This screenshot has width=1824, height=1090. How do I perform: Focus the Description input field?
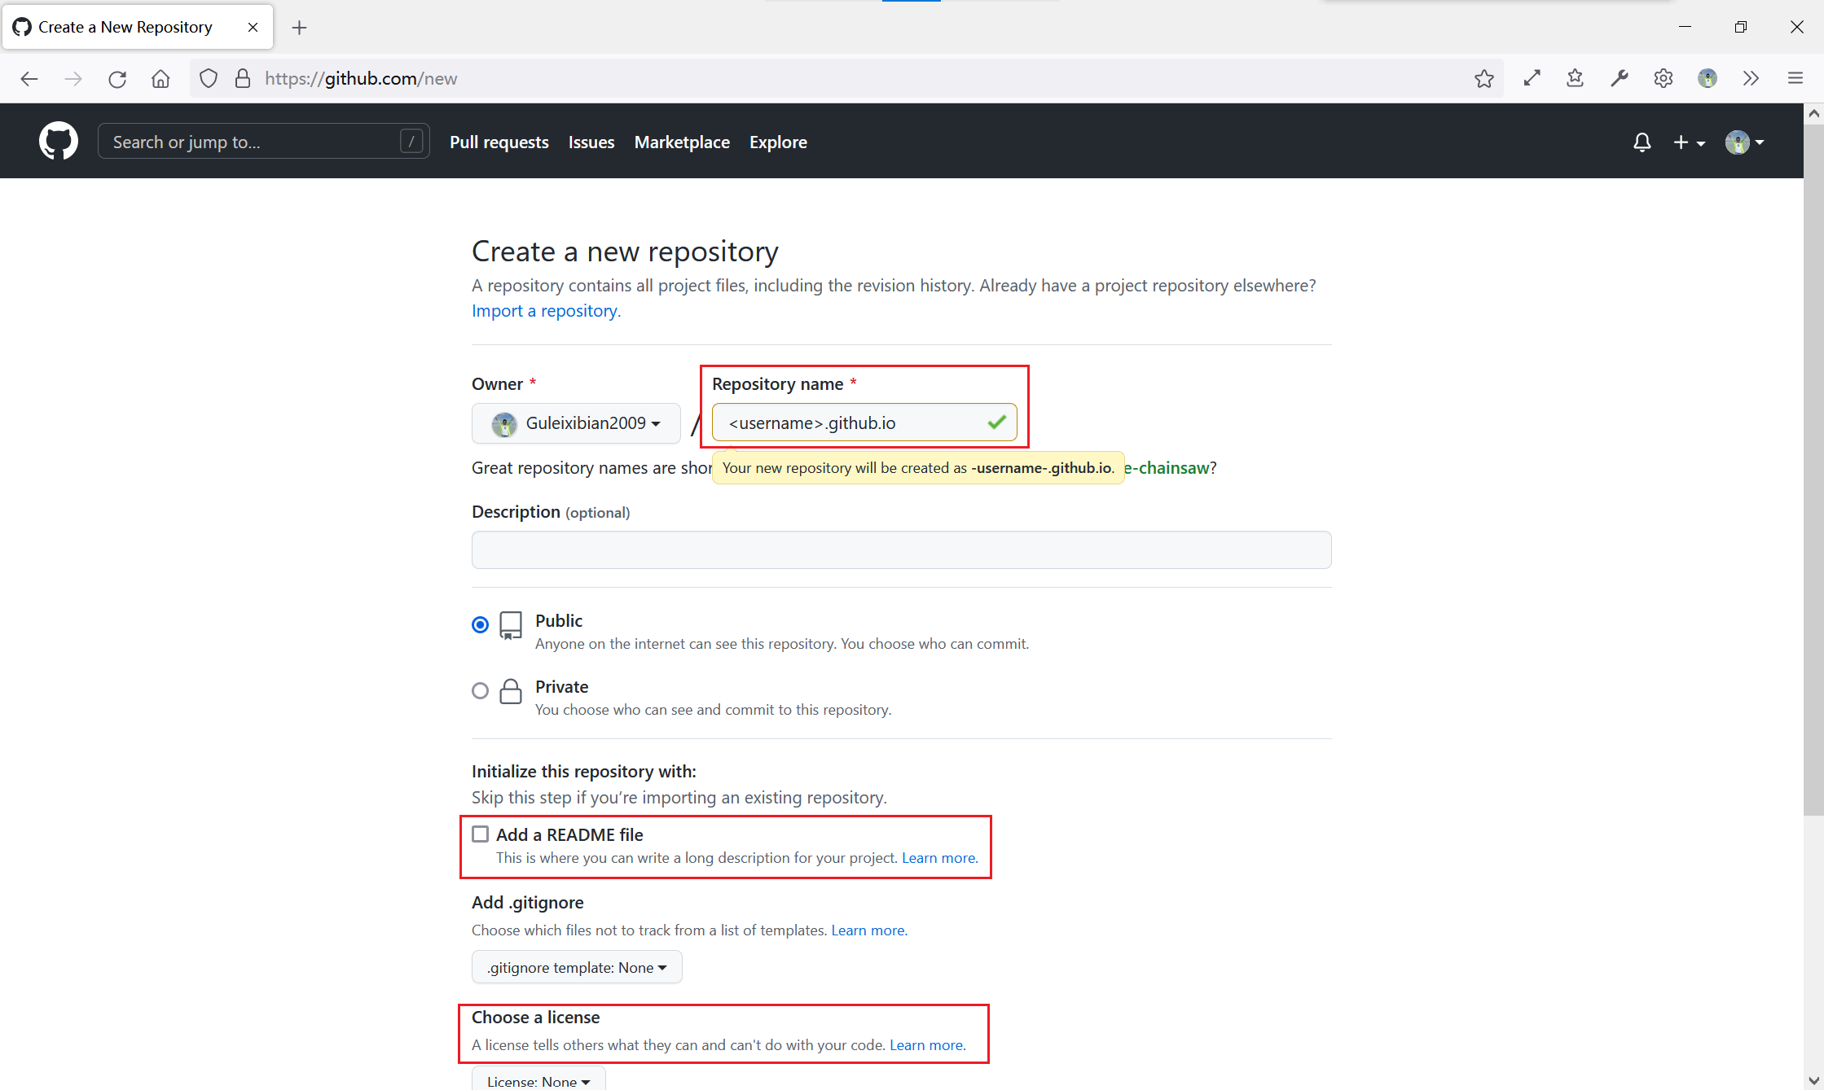(901, 550)
